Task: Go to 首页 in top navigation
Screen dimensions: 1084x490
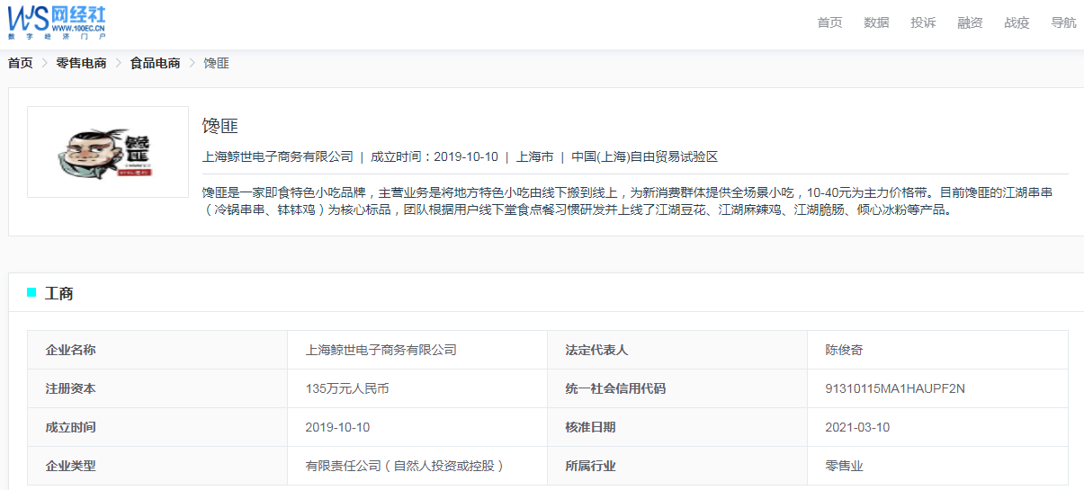Action: click(x=829, y=22)
